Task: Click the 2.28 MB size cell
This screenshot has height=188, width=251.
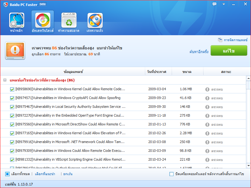Action: [x=186, y=133]
